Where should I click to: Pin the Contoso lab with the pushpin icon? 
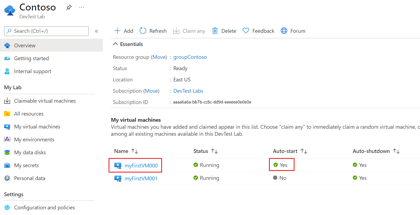pos(69,8)
